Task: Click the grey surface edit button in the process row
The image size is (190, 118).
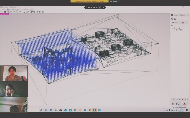Action: coord(173,99)
